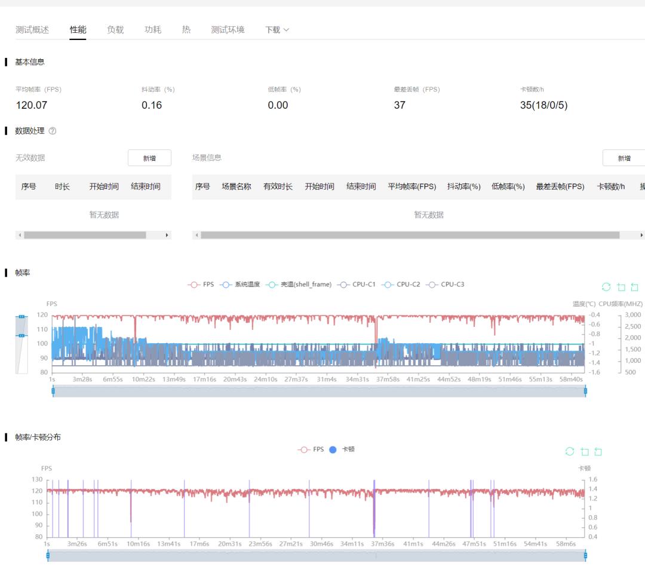The width and height of the screenshot is (645, 581).
Task: Click the restore icon on the 帧率/卡顿分布 chart
Action: 570,451
